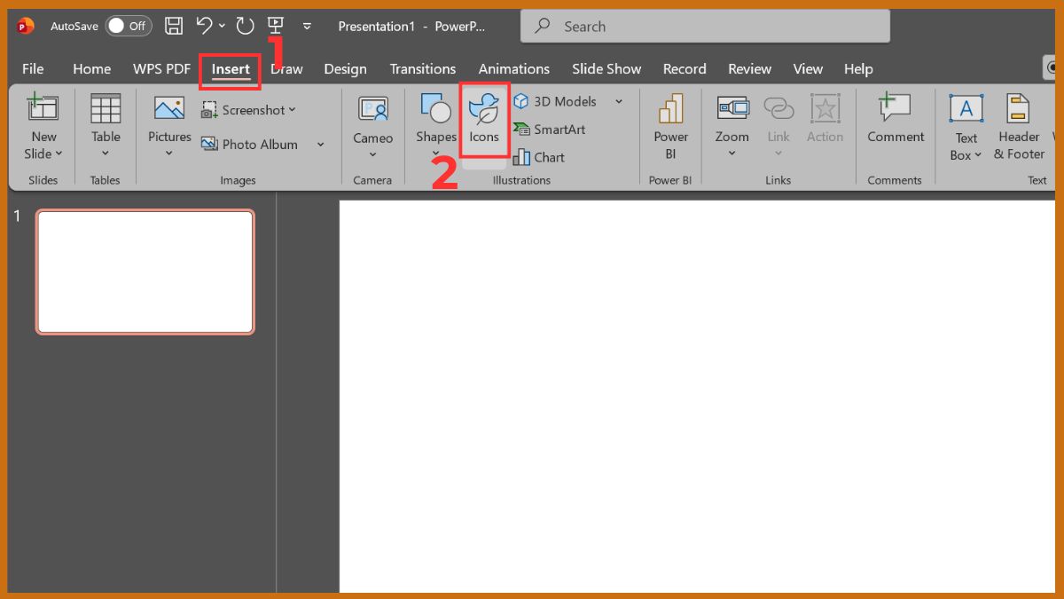Open the Shapes gallery dropdown
This screenshot has height=599, width=1064.
coord(435,153)
